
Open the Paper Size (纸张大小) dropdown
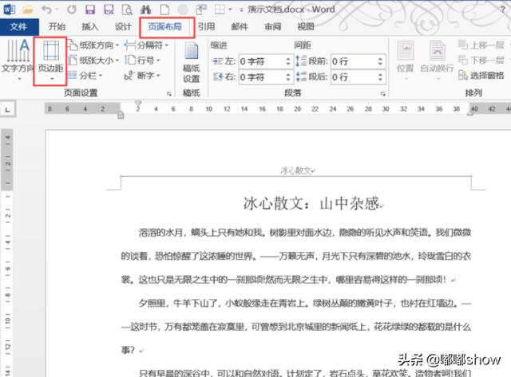(x=93, y=61)
